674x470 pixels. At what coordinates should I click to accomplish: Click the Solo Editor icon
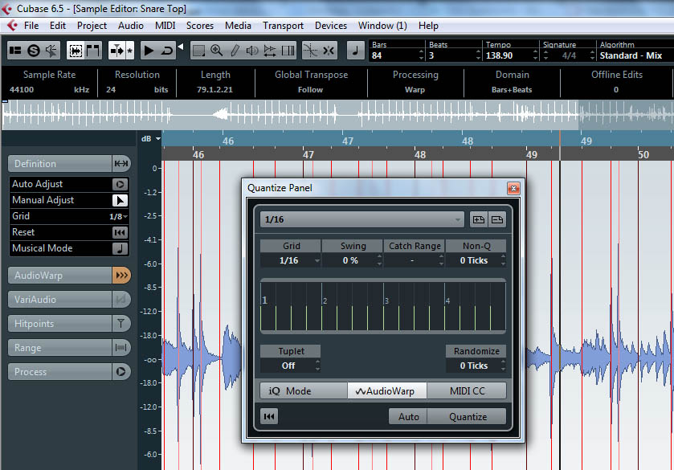[34, 51]
